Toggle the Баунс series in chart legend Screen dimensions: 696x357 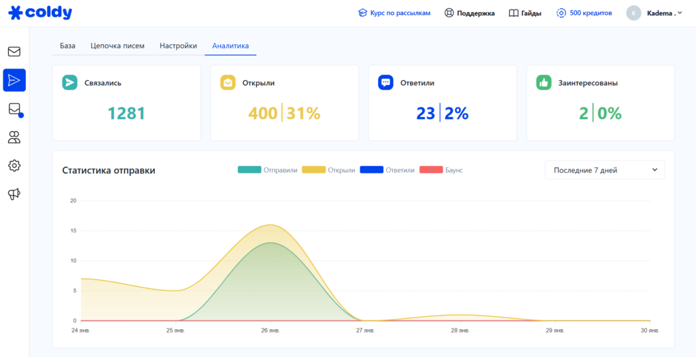point(441,170)
